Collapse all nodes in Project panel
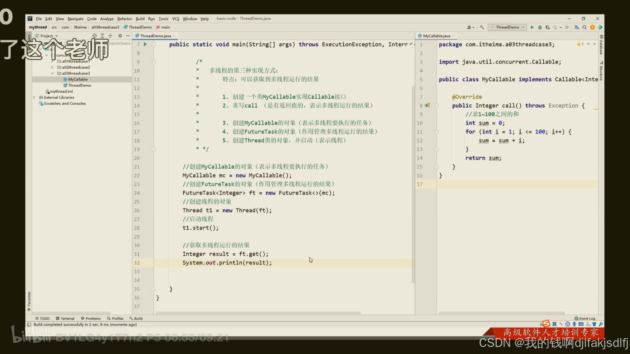Viewport: 630px width, 354px height. 110,36
